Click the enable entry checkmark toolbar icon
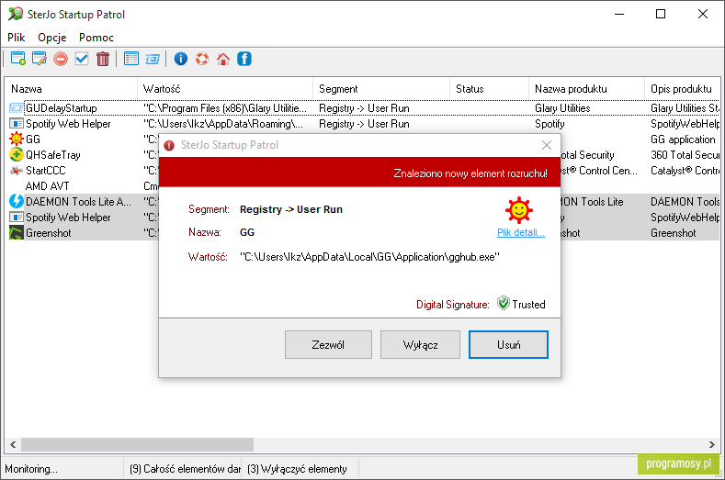725x480 pixels. (82, 59)
